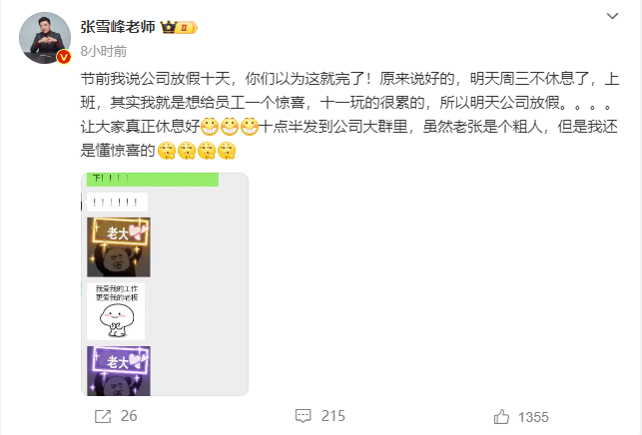Image resolution: width=642 pixels, height=435 pixels.
Task: Click the green chat message bubble
Action: (x=153, y=180)
